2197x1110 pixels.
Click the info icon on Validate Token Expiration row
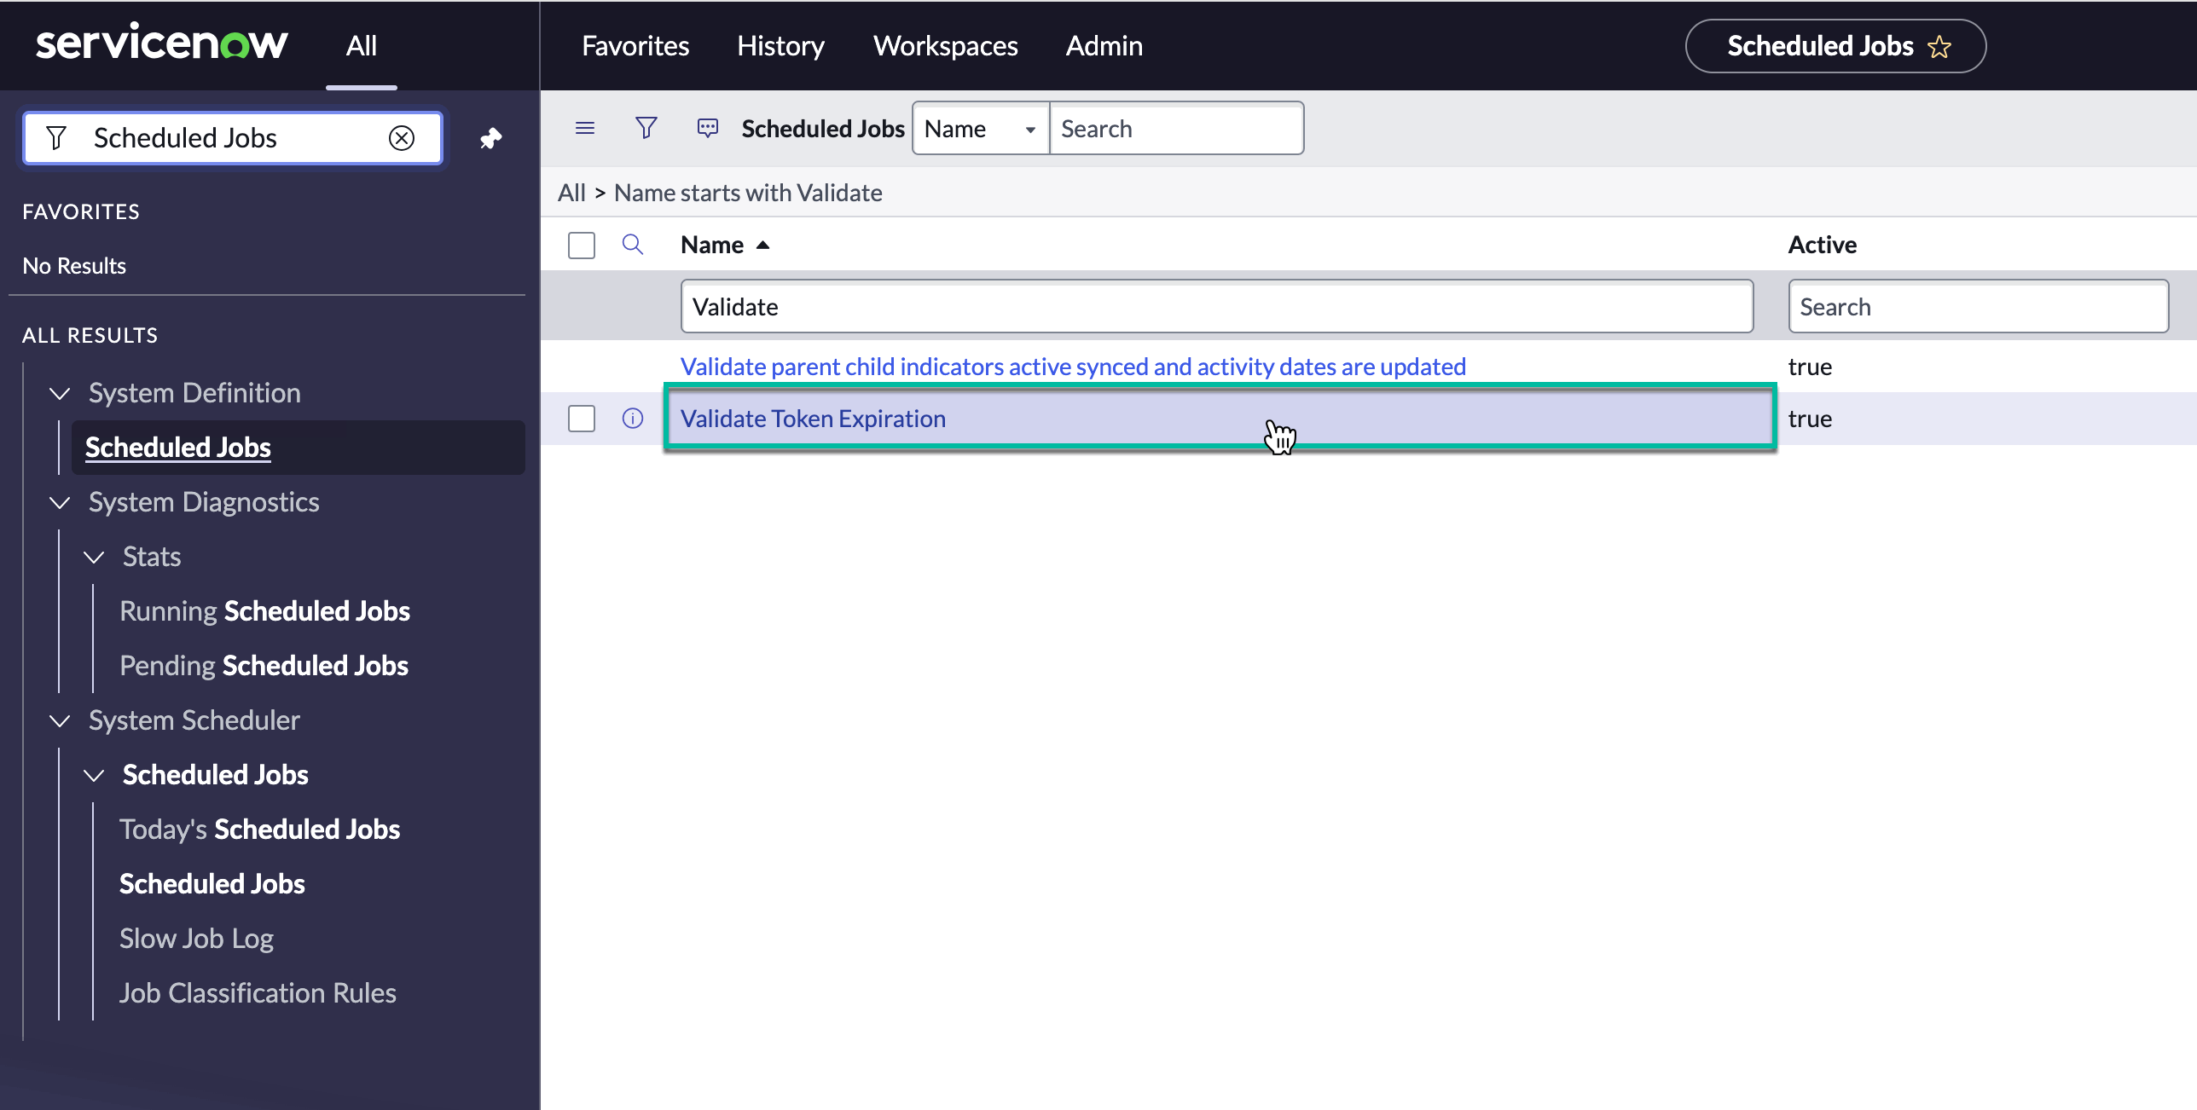point(632,419)
